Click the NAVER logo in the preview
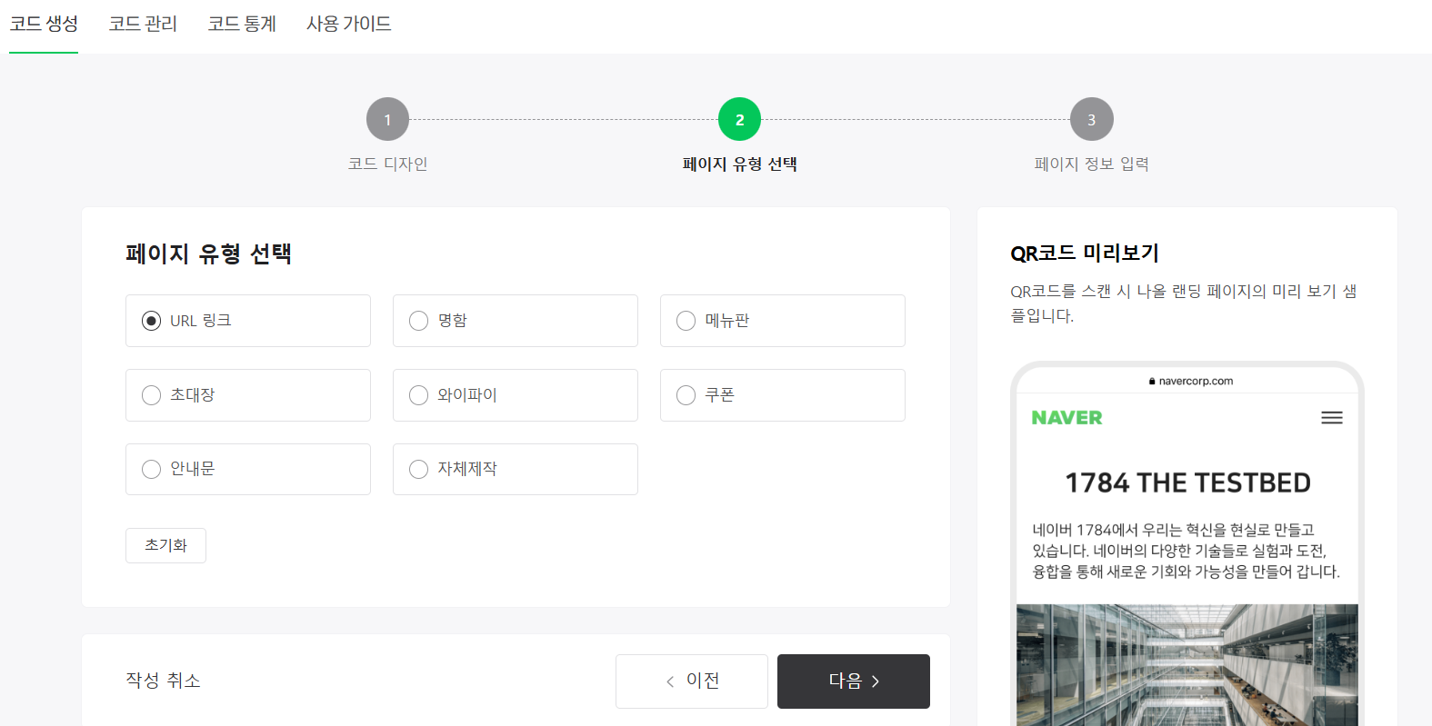The image size is (1432, 726). [1066, 418]
